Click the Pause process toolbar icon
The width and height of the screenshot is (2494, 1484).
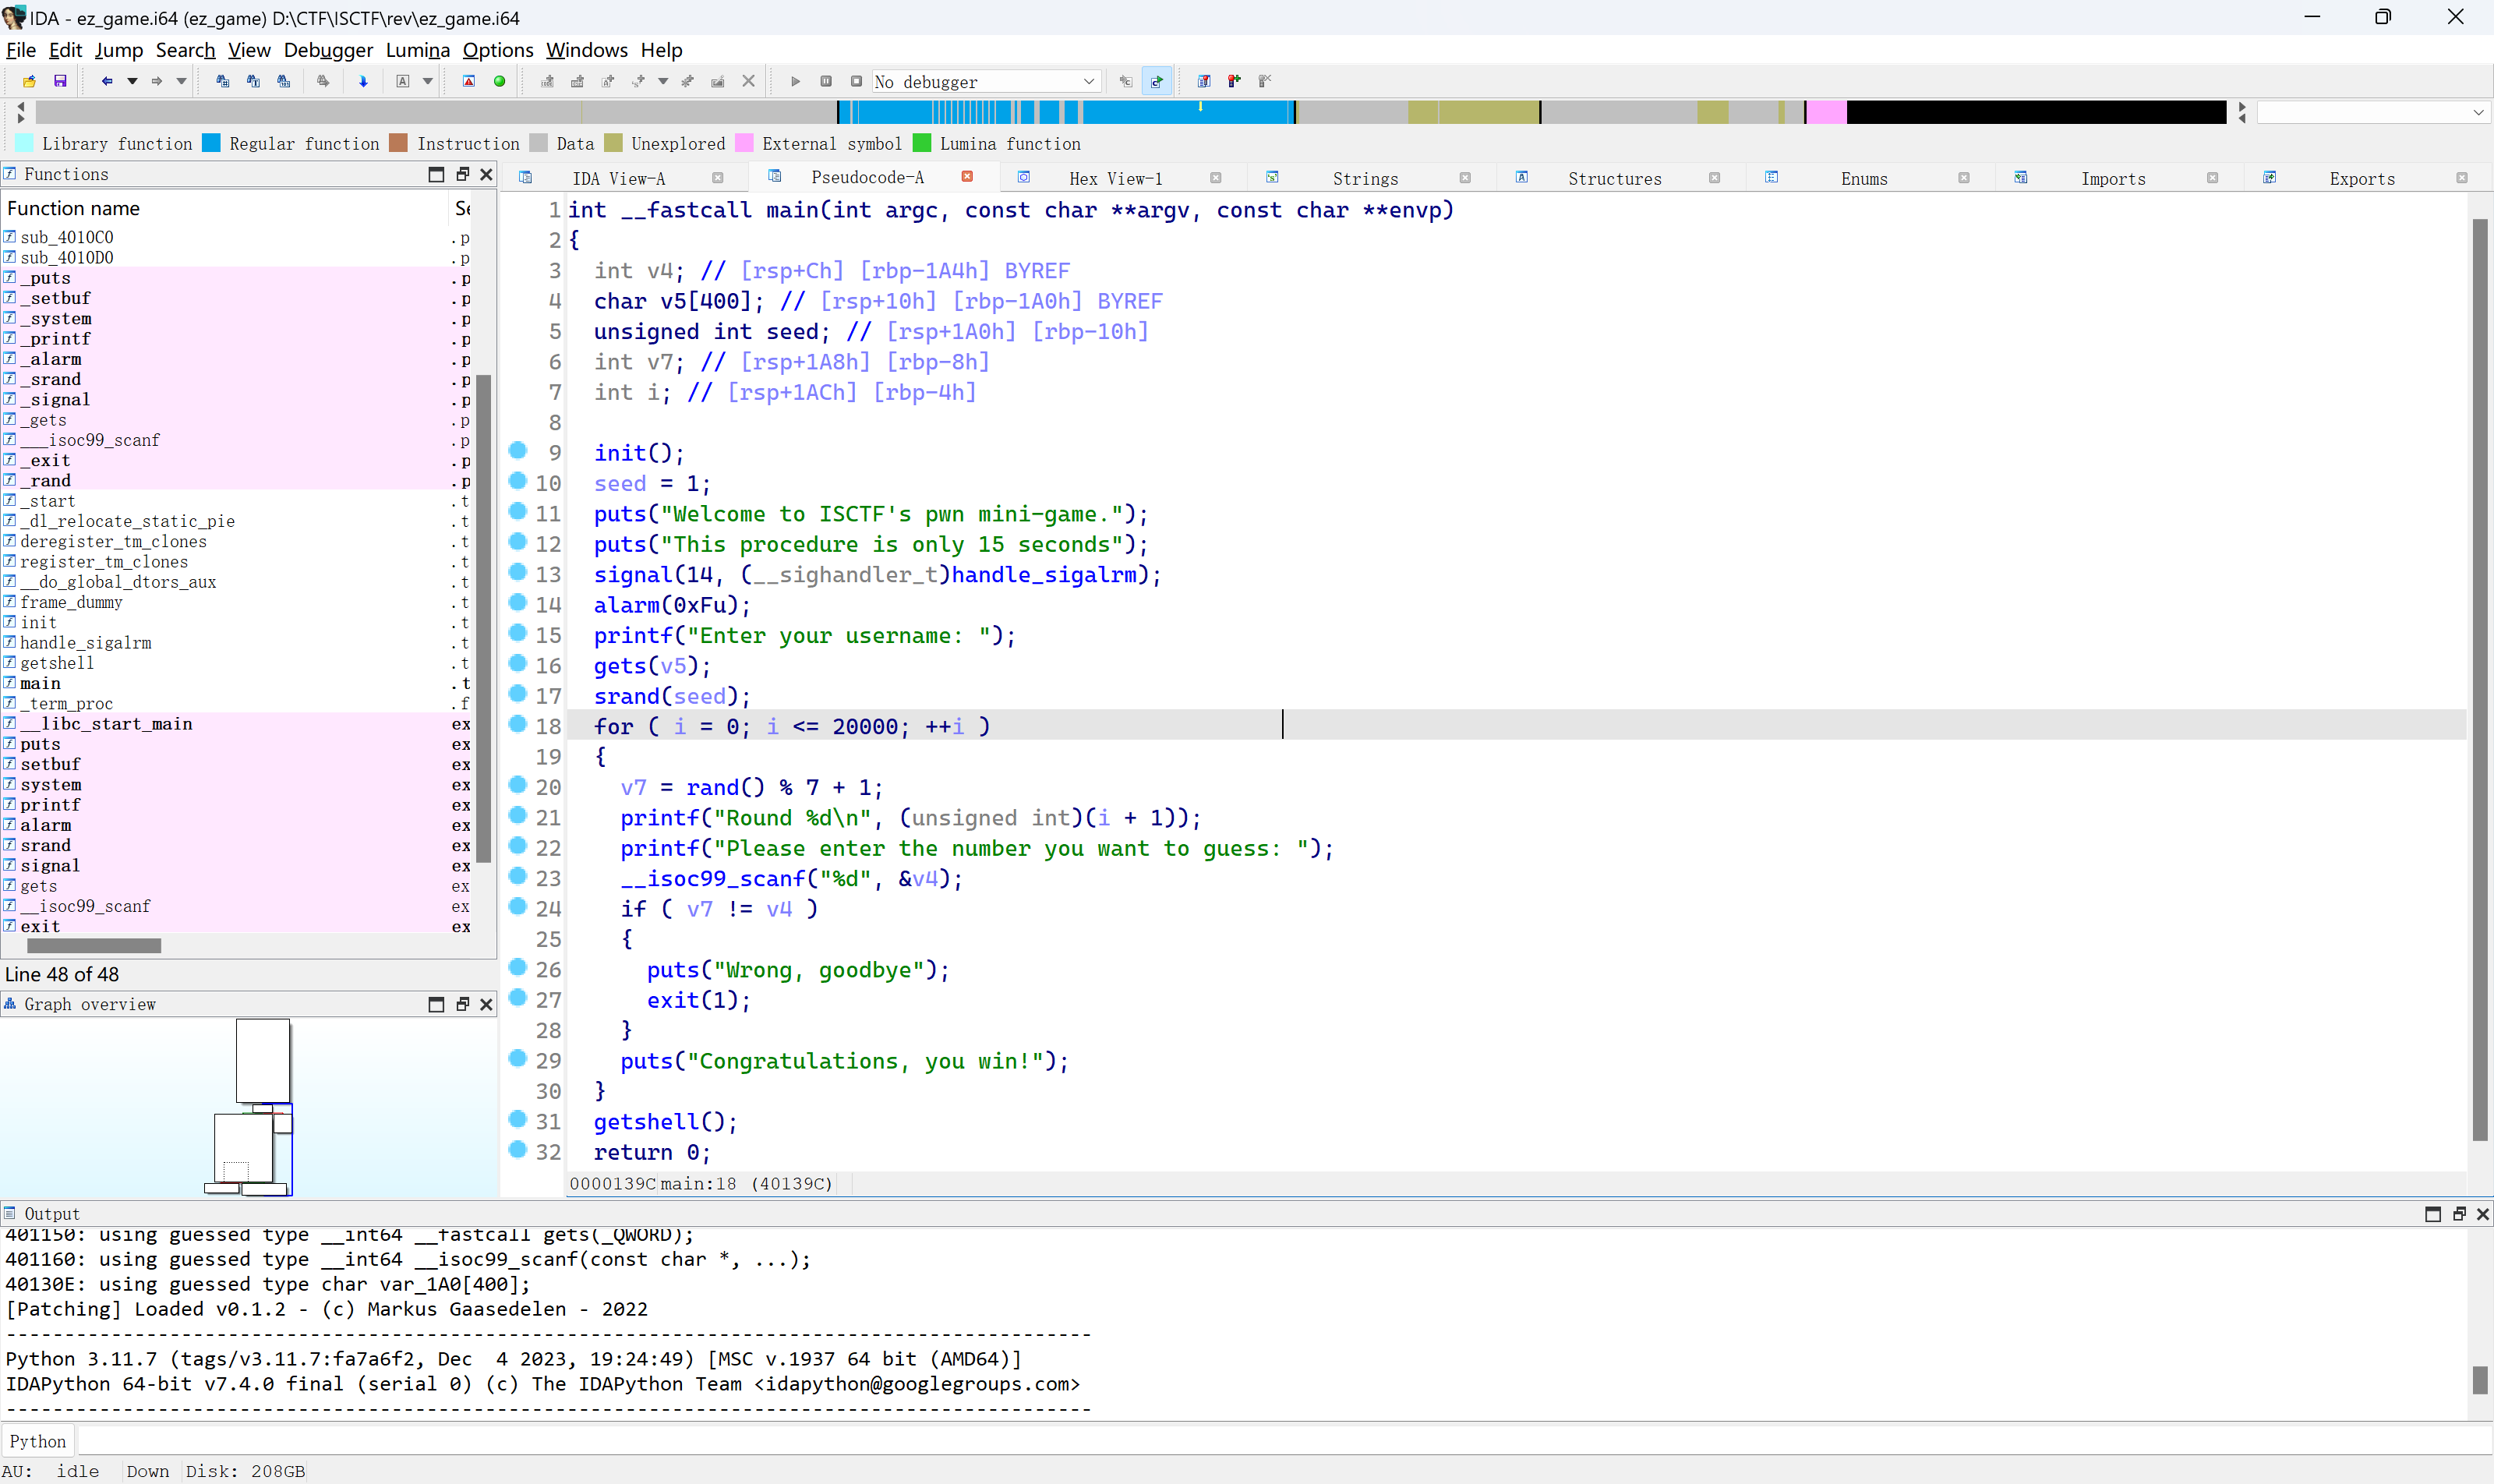pos(826,81)
